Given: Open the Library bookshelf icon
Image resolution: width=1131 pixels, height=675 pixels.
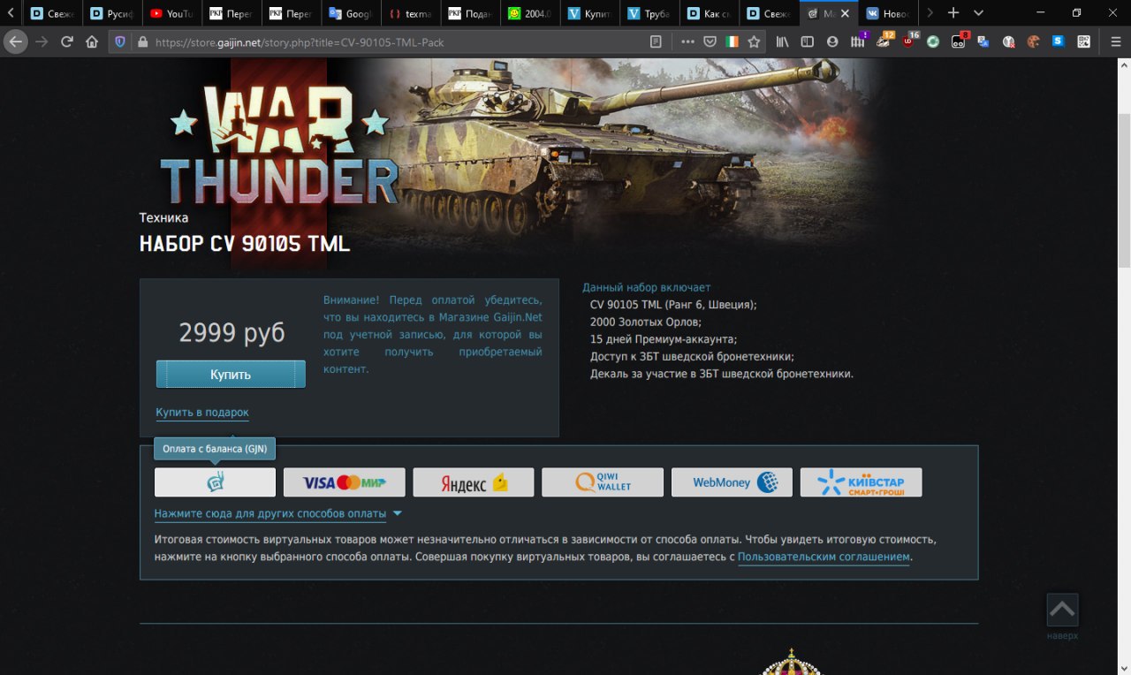Looking at the screenshot, I should click(782, 42).
